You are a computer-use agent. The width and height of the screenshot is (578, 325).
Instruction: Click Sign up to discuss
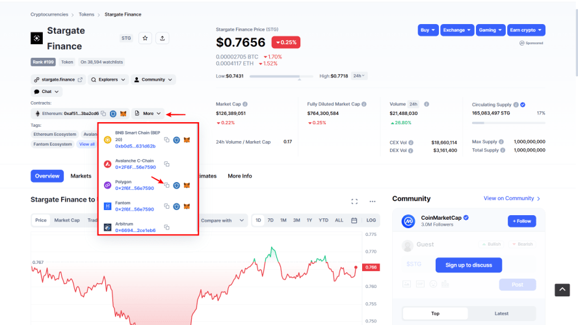point(469,265)
